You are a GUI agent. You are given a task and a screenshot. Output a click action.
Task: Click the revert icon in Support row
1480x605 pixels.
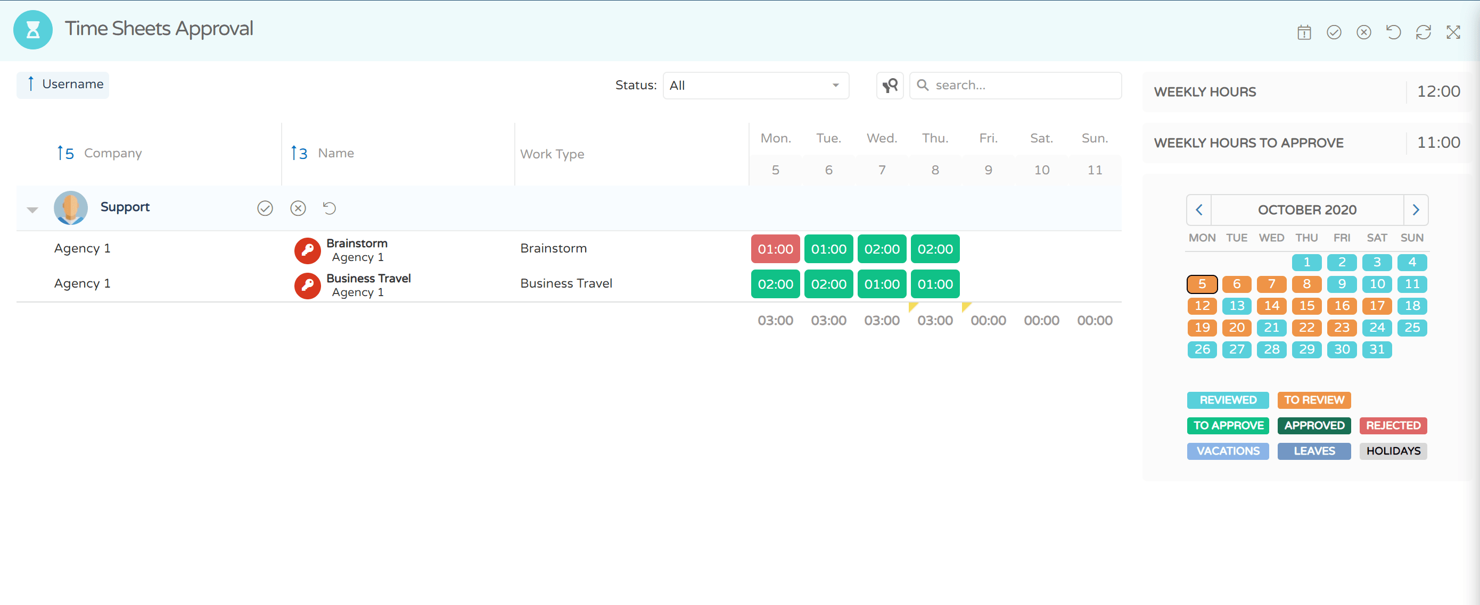[x=329, y=208]
